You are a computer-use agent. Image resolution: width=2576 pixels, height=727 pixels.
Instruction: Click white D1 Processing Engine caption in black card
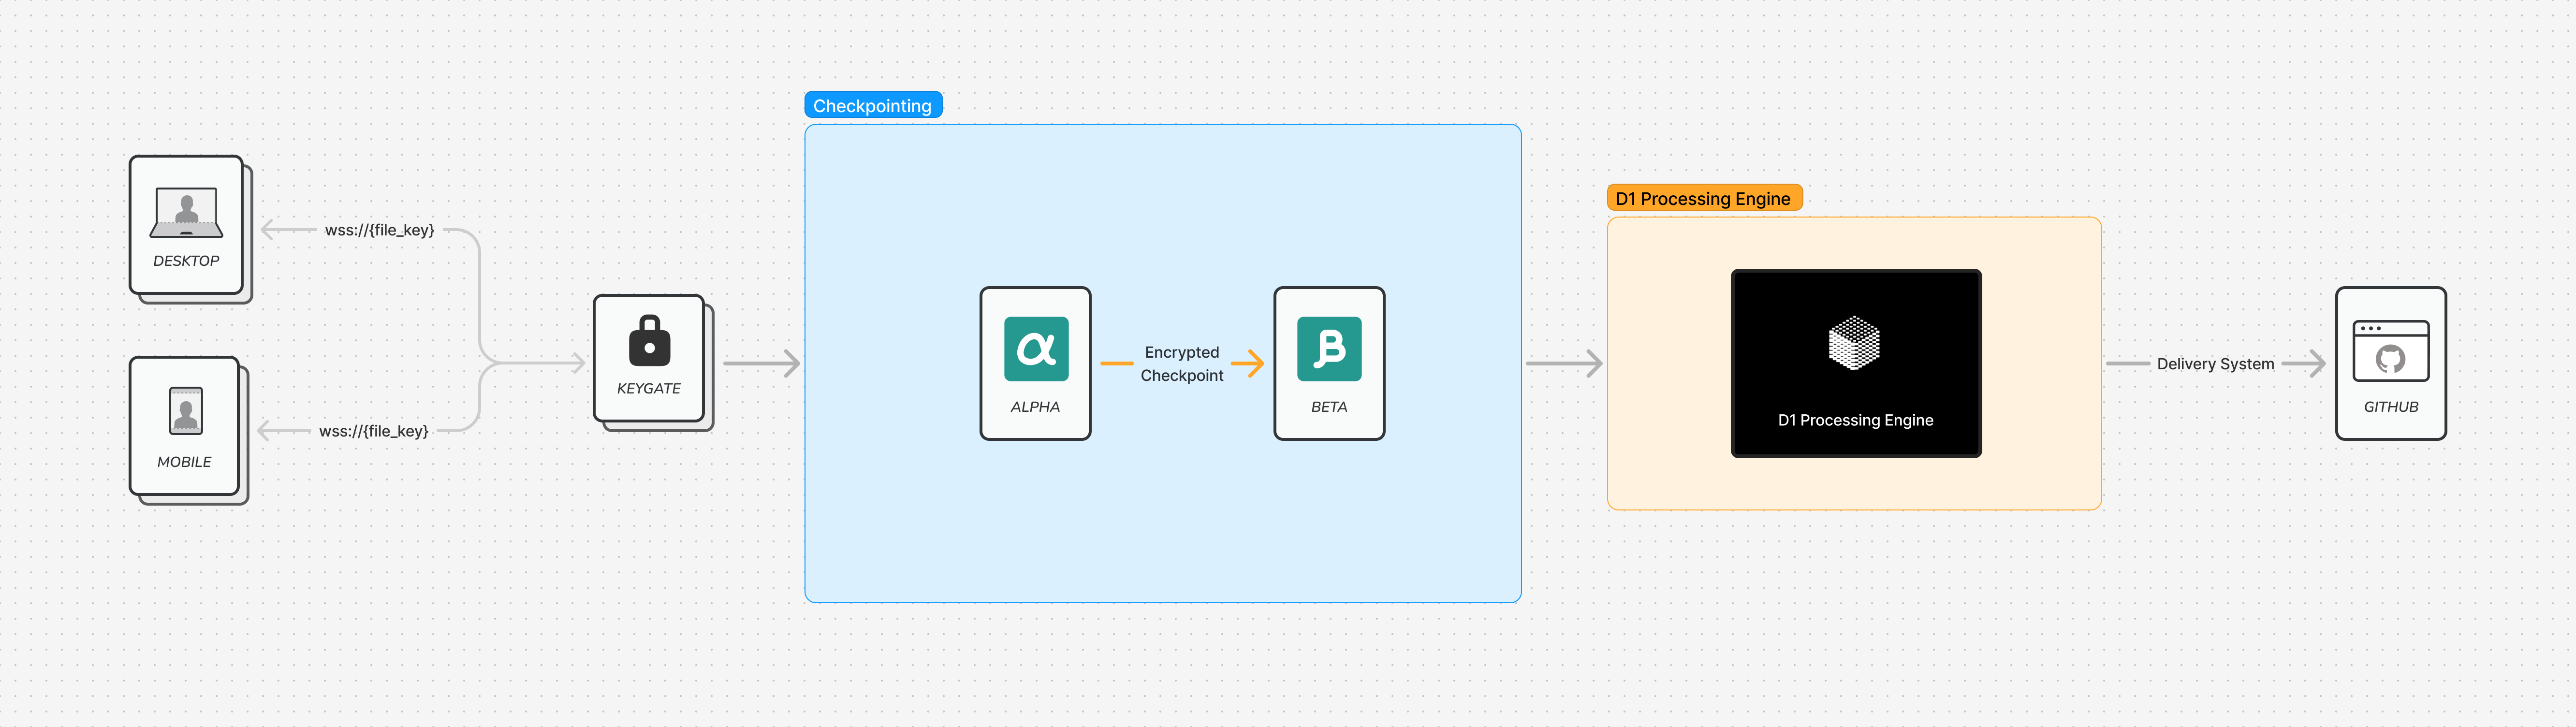pyautogui.click(x=1855, y=420)
